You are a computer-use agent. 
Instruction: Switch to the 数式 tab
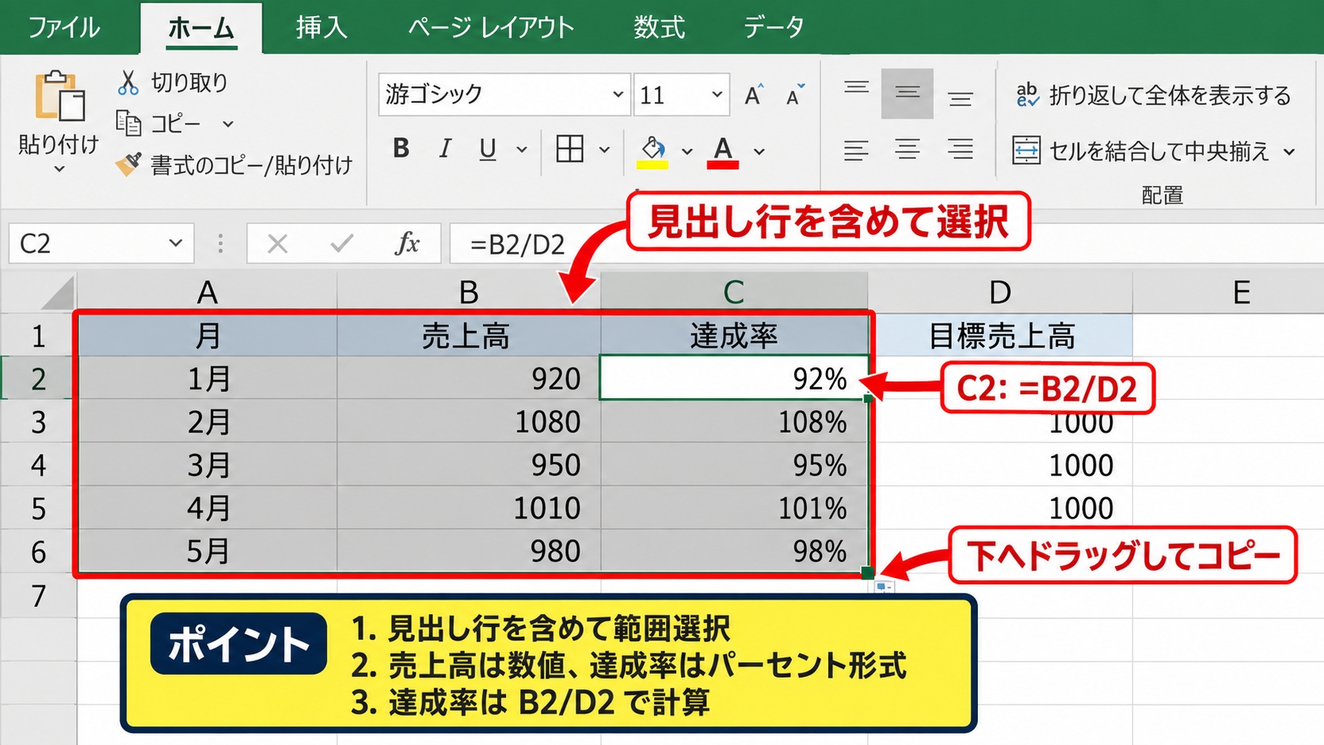point(659,28)
